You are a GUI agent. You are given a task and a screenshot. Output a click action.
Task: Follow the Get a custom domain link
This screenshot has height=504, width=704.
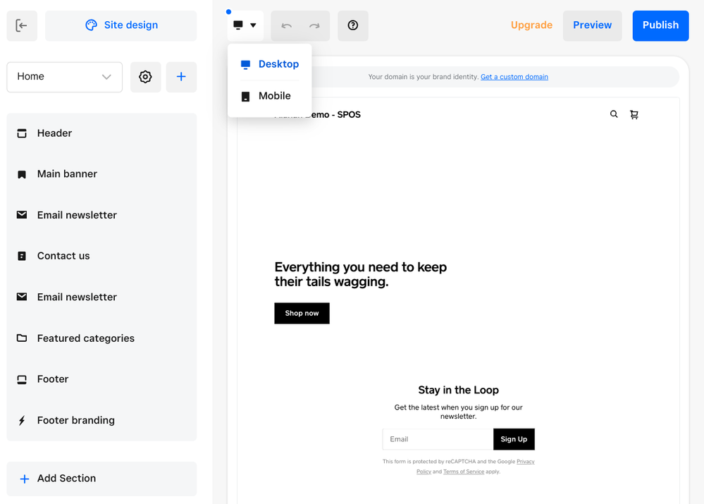coord(514,77)
